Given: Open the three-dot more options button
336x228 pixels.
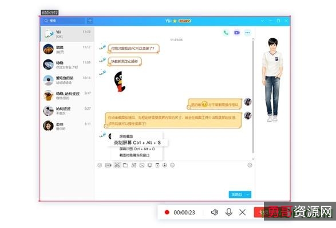Looking at the screenshot, I should [x=247, y=33].
